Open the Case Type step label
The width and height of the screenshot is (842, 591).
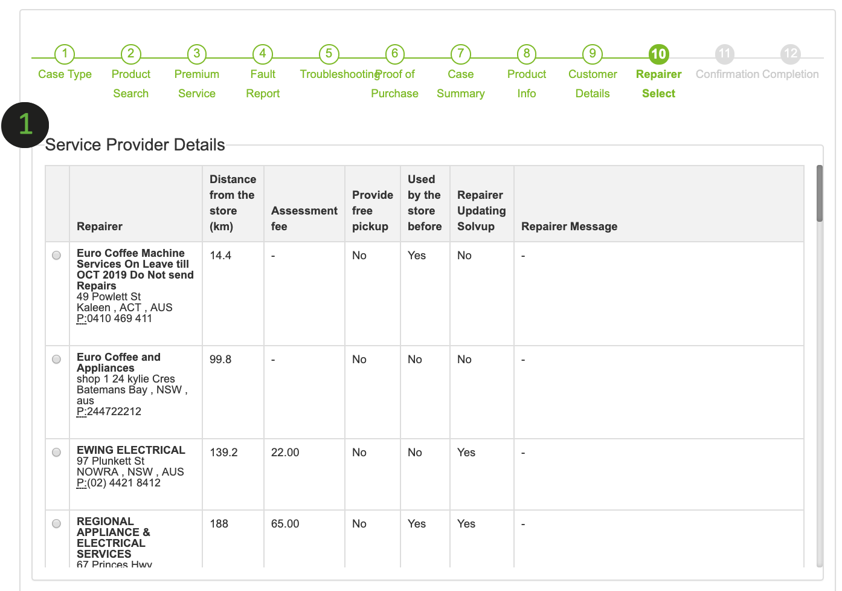[65, 74]
